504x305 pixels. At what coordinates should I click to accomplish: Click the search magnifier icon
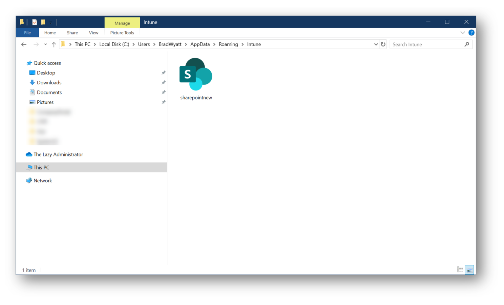pos(467,44)
